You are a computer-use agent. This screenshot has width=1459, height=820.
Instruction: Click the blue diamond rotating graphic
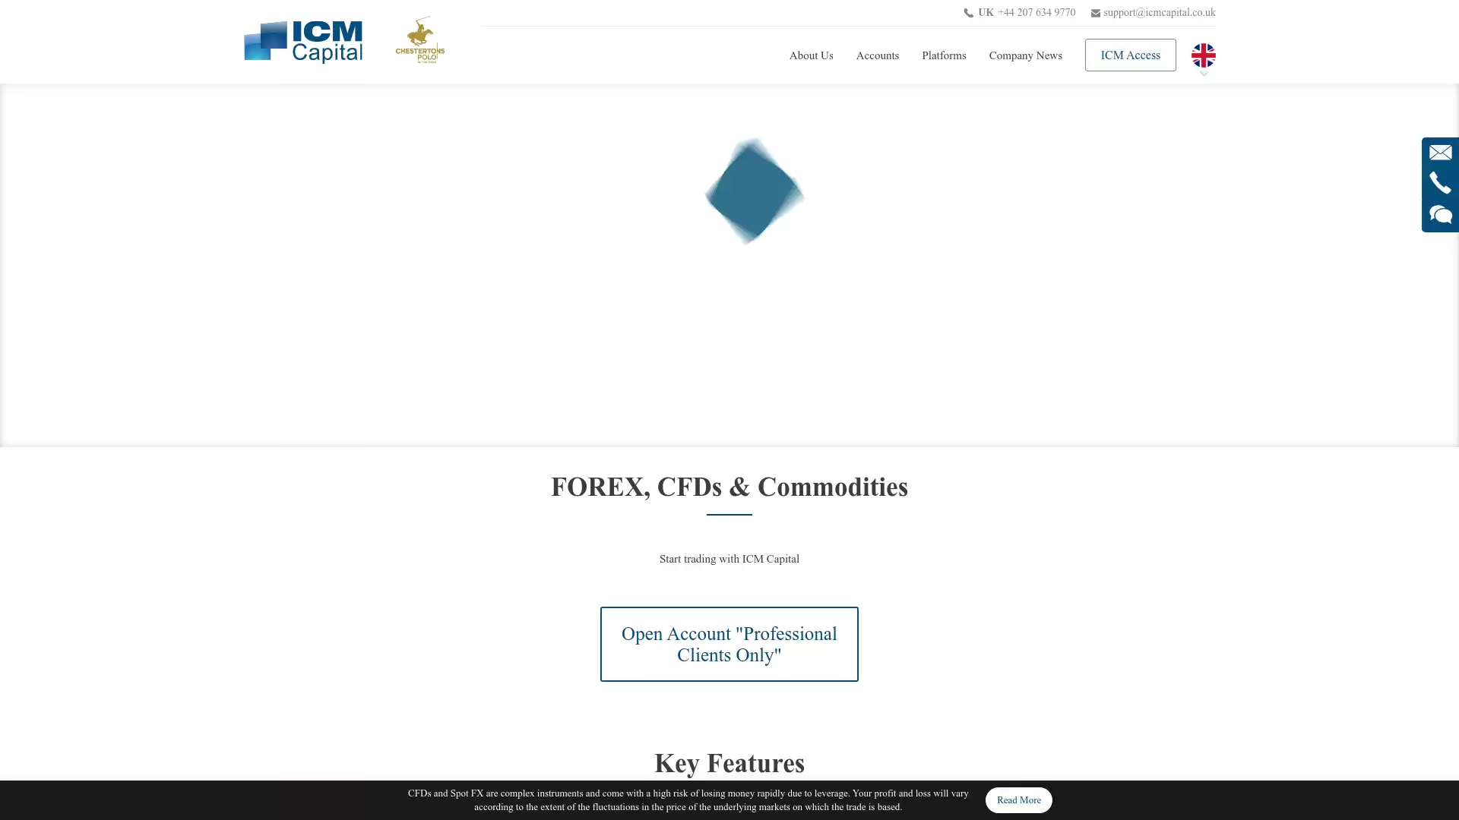point(752,191)
